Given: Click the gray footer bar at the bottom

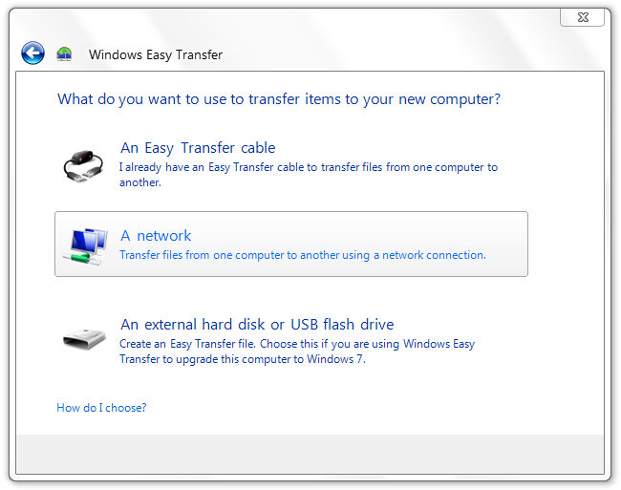Looking at the screenshot, I should tap(310, 455).
